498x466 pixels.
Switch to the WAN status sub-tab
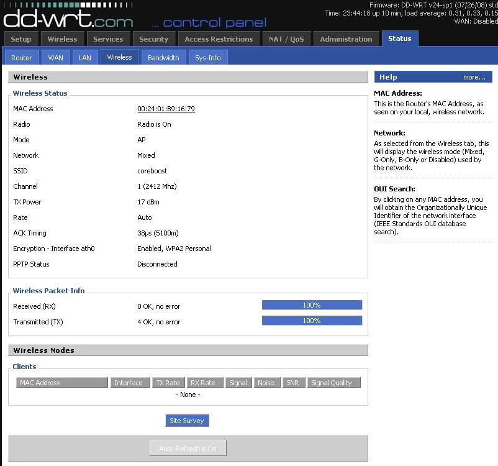click(x=55, y=58)
